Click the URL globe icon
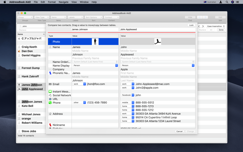The image size is (243, 152). click(x=50, y=99)
